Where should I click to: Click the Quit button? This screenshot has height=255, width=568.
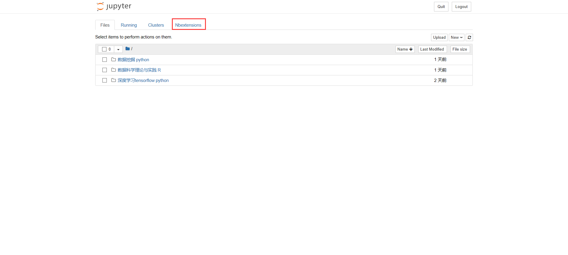coord(441,7)
